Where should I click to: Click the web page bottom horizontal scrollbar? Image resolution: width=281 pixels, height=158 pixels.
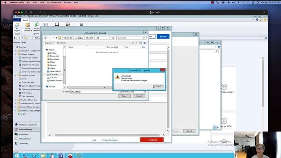(107, 135)
